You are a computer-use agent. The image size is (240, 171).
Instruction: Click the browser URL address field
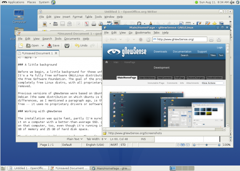180,39
